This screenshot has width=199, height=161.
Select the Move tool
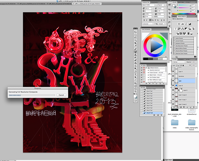(136, 32)
